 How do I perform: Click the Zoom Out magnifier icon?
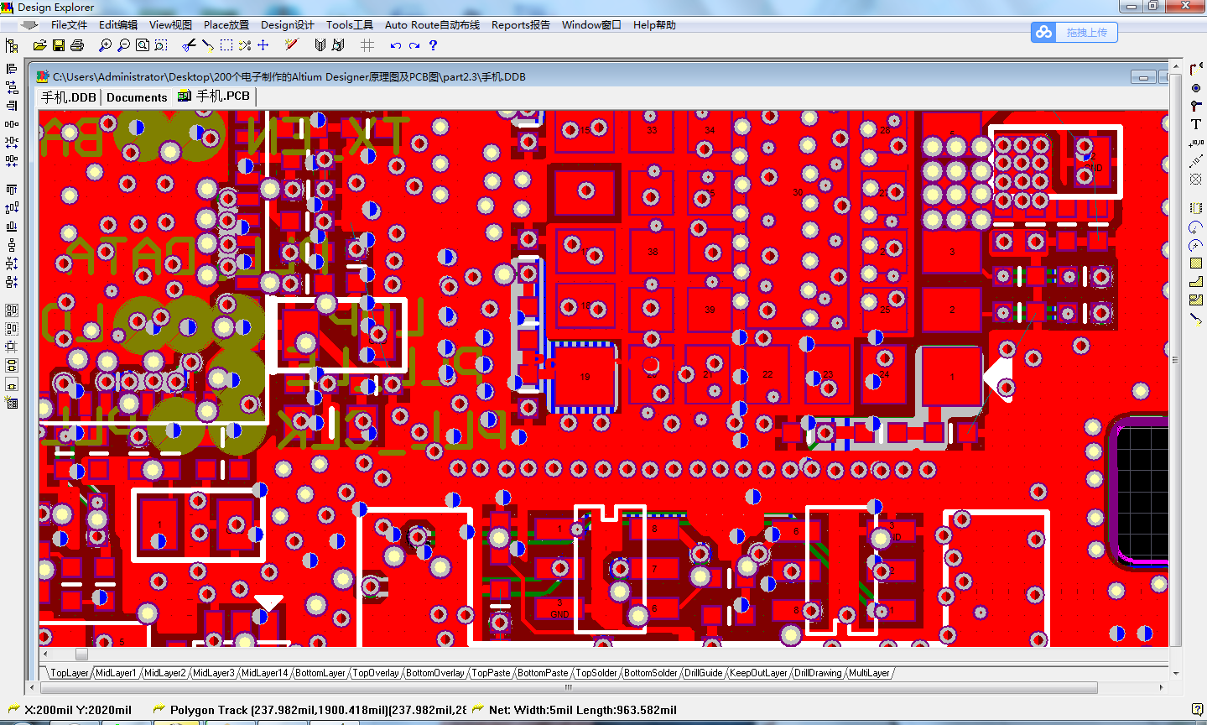123,45
